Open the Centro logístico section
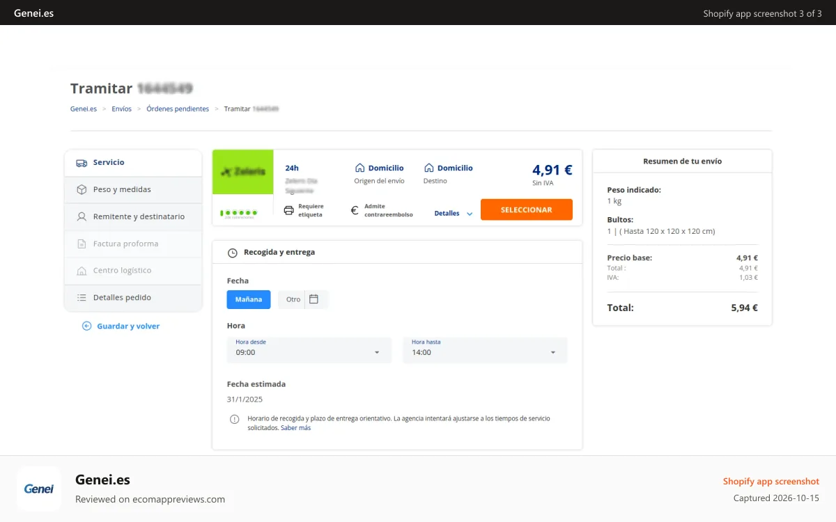Screen dimensions: 836x522 coord(133,270)
